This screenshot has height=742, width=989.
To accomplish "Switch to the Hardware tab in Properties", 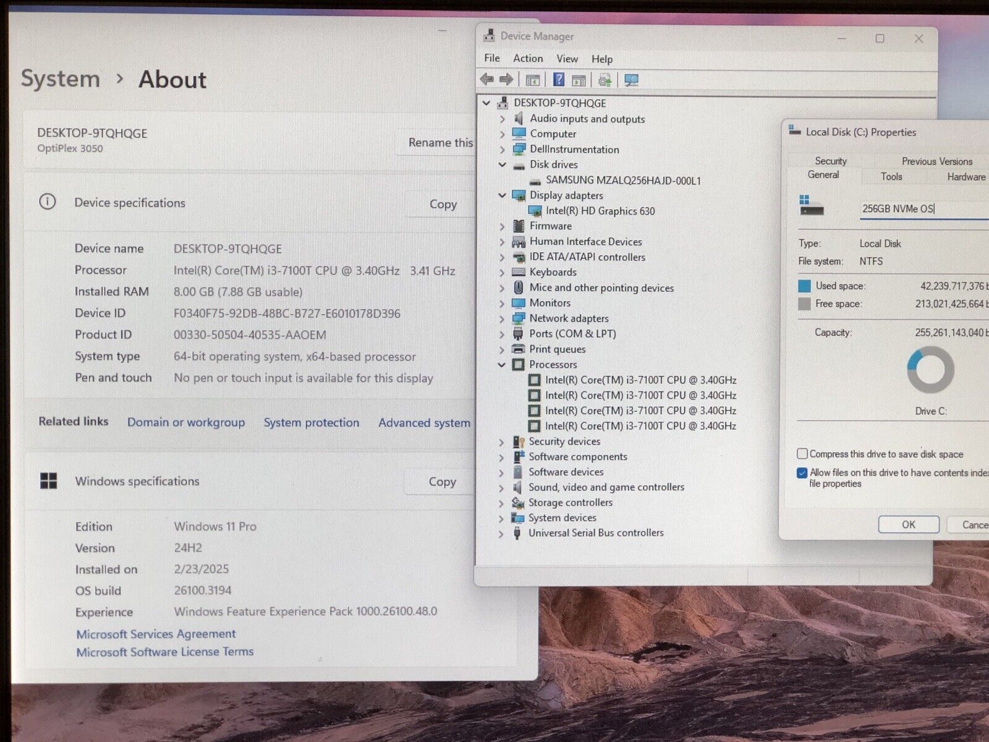I will click(966, 177).
